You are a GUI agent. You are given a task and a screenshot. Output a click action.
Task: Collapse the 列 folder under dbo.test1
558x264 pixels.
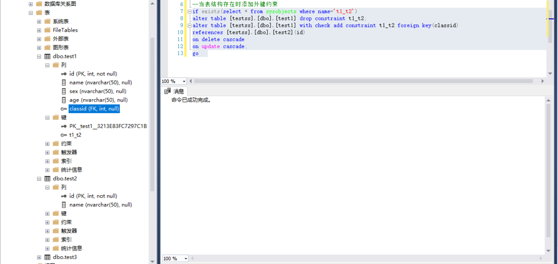(47, 65)
